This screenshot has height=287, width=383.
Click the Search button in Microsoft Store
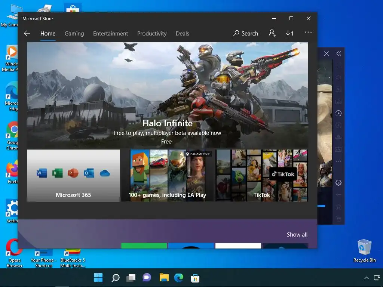click(x=245, y=33)
